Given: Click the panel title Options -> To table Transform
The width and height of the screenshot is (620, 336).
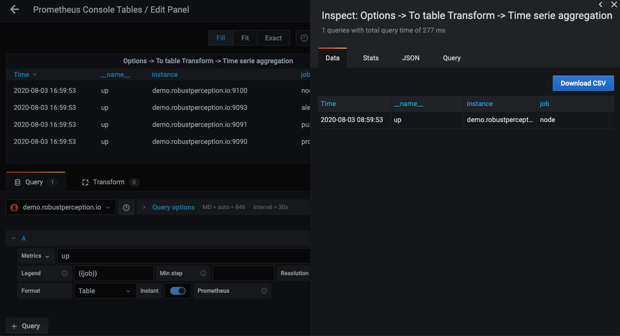Looking at the screenshot, I should click(x=208, y=61).
